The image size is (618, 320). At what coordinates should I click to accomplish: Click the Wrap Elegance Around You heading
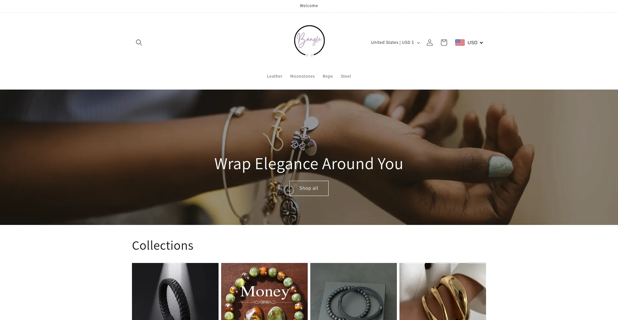pyautogui.click(x=309, y=164)
